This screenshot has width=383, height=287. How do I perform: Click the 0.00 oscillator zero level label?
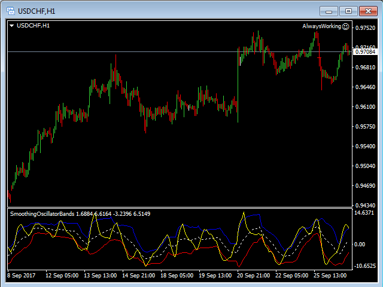point(360,245)
